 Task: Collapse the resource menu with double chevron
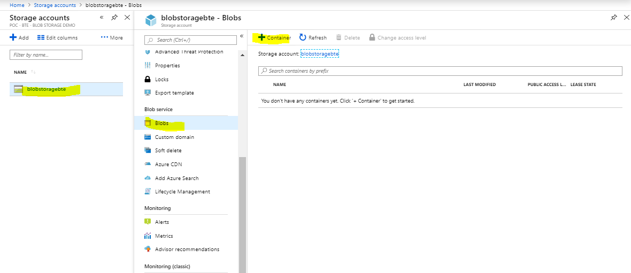click(242, 36)
